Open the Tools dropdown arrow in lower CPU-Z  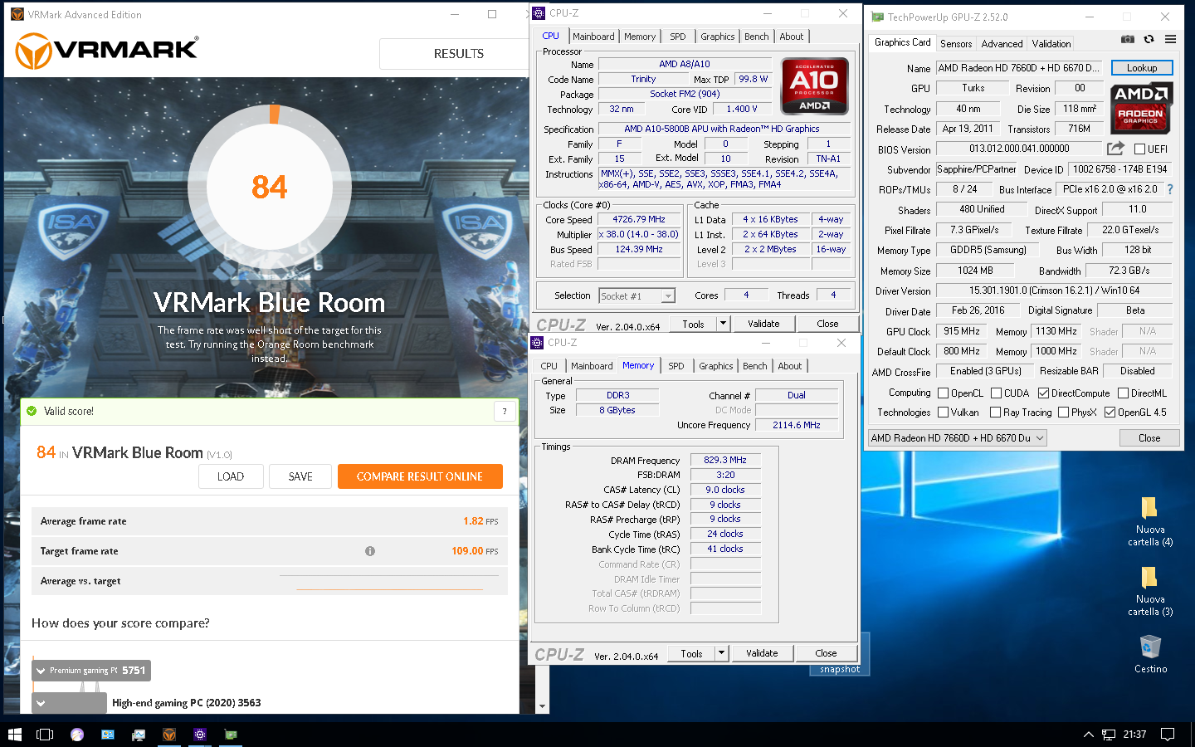pyautogui.click(x=721, y=653)
